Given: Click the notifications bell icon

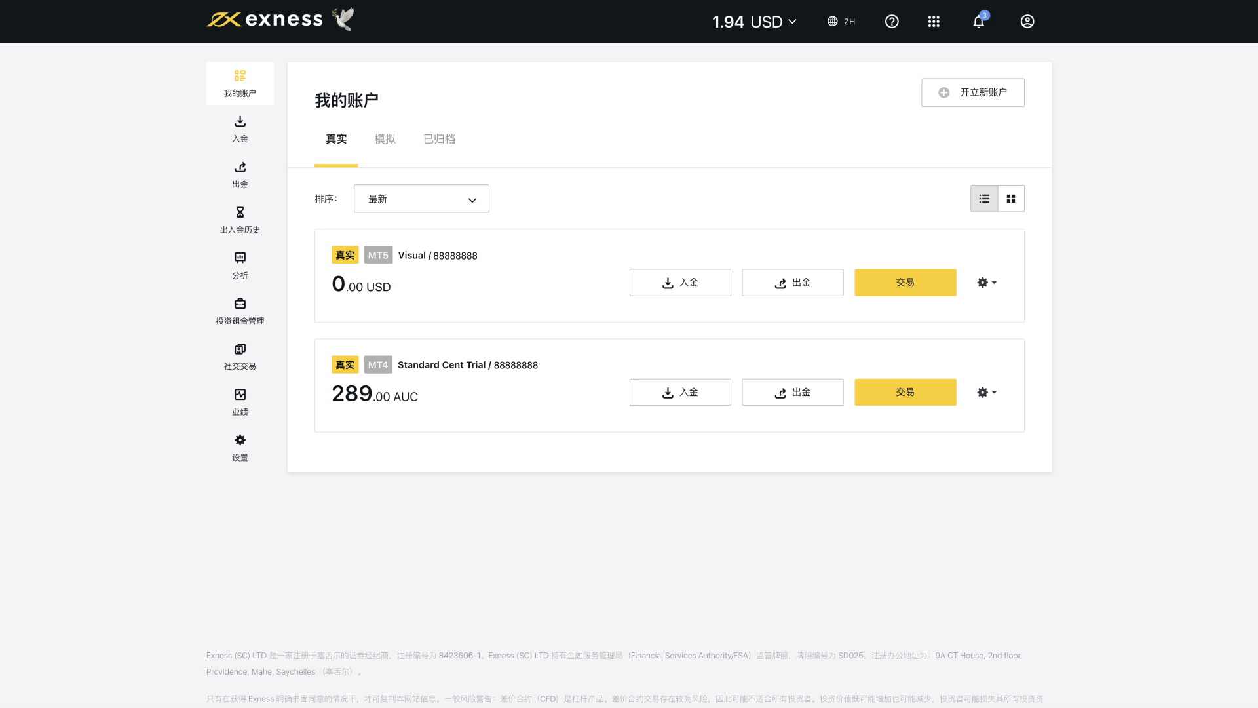Looking at the screenshot, I should coord(978,22).
